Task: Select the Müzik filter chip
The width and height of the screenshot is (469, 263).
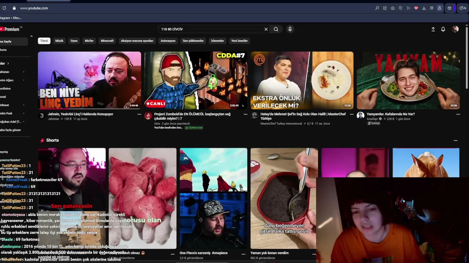Action: coord(59,41)
